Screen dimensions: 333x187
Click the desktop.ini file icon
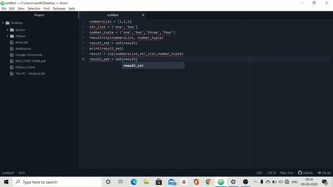[11, 48]
